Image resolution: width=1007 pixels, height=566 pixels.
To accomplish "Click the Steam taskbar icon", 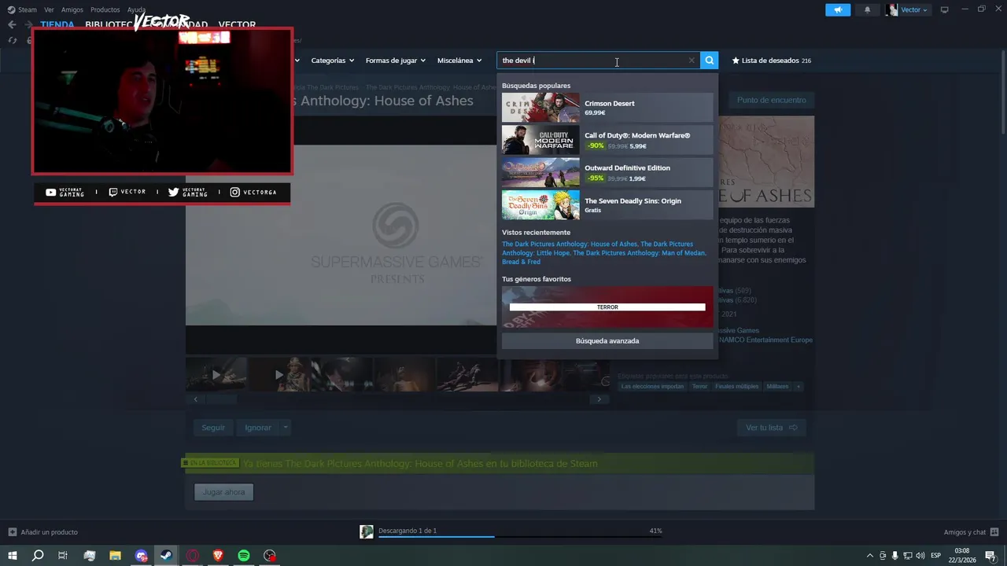I will click(x=166, y=556).
